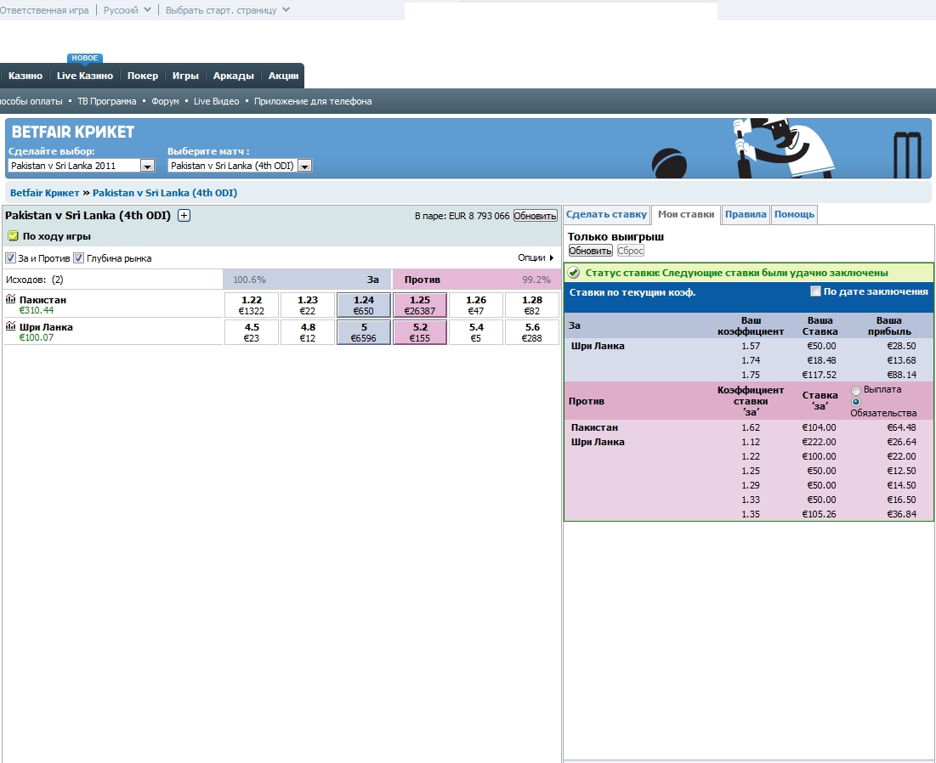Click Пакистан price 1.28 cell

[x=532, y=305]
